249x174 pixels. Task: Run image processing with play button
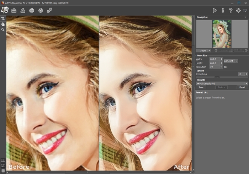(x=215, y=10)
